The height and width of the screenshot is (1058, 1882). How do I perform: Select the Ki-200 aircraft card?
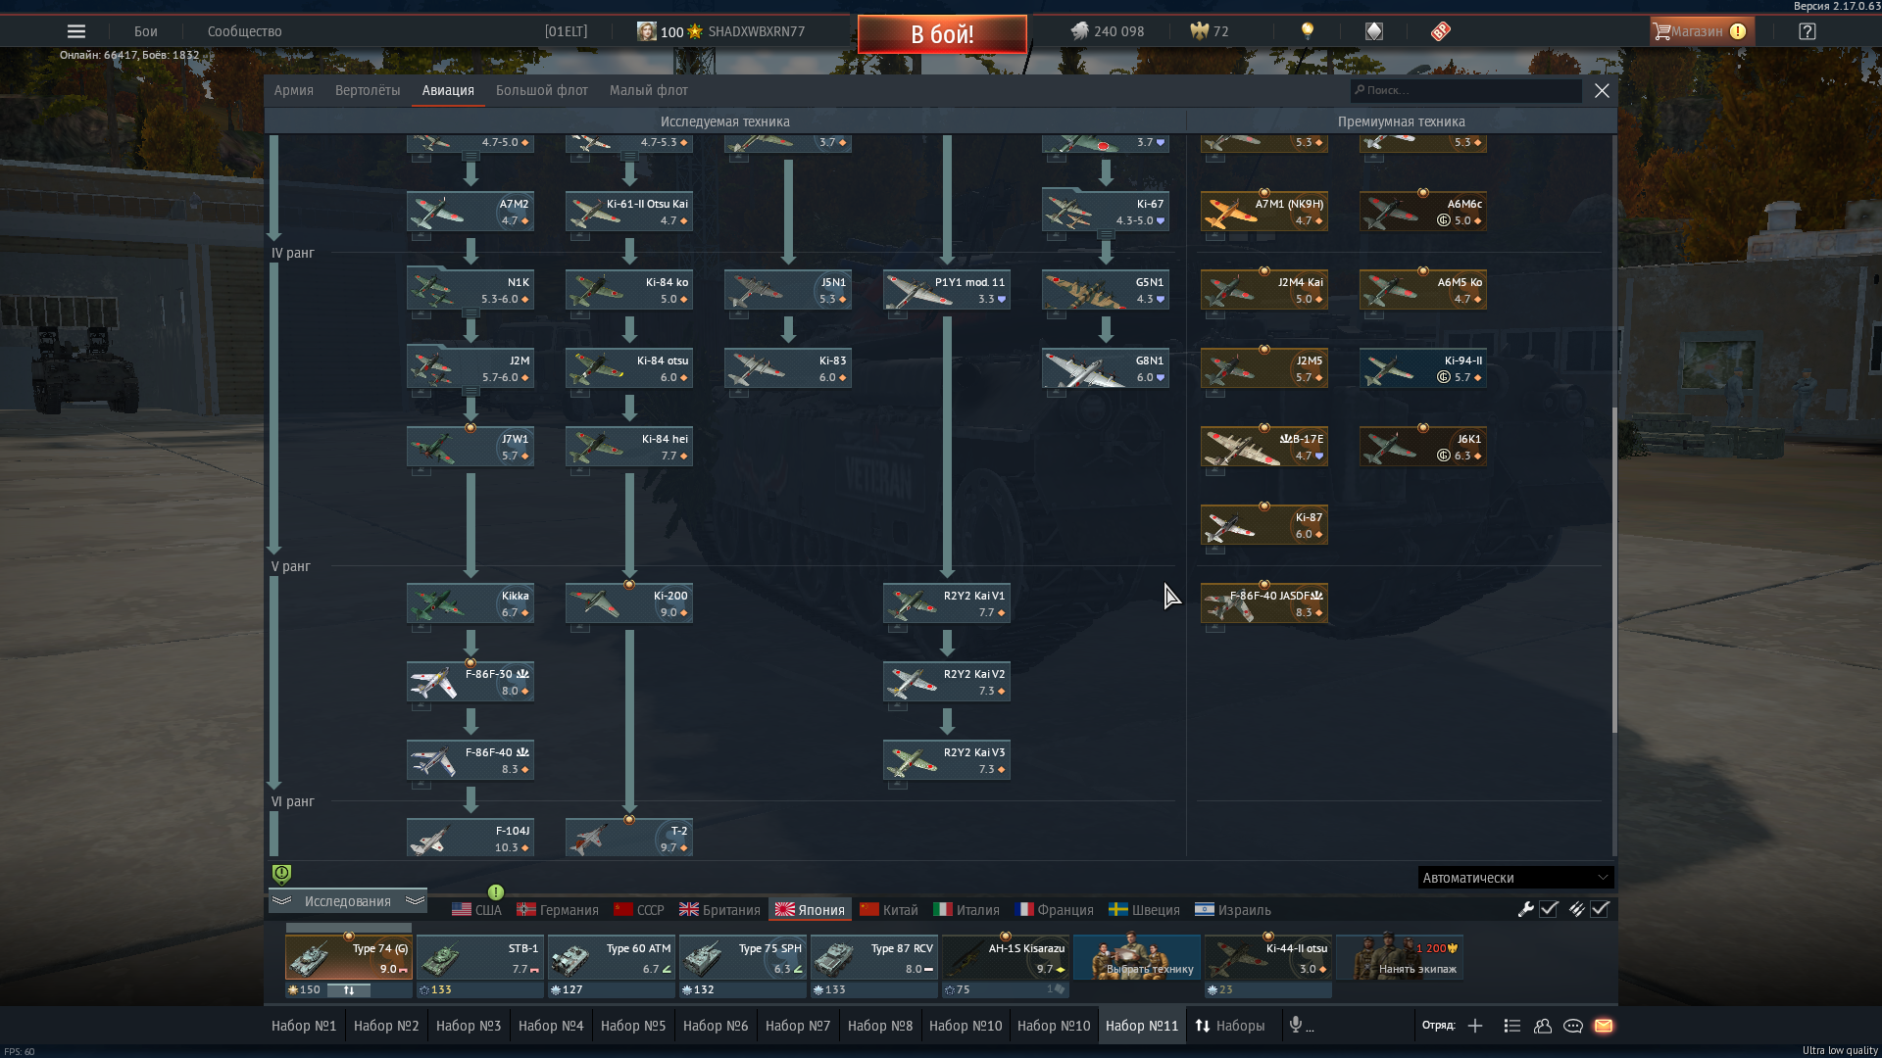point(629,603)
